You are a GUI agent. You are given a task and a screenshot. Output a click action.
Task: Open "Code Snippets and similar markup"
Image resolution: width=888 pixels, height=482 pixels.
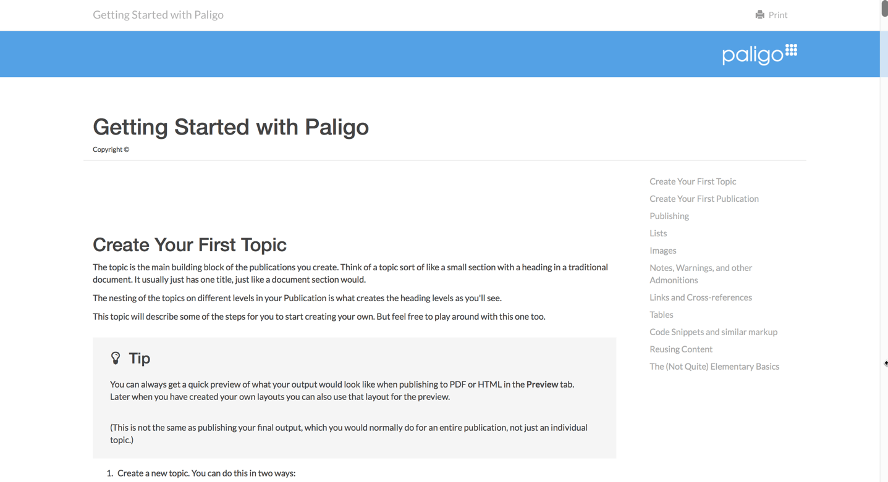(713, 332)
